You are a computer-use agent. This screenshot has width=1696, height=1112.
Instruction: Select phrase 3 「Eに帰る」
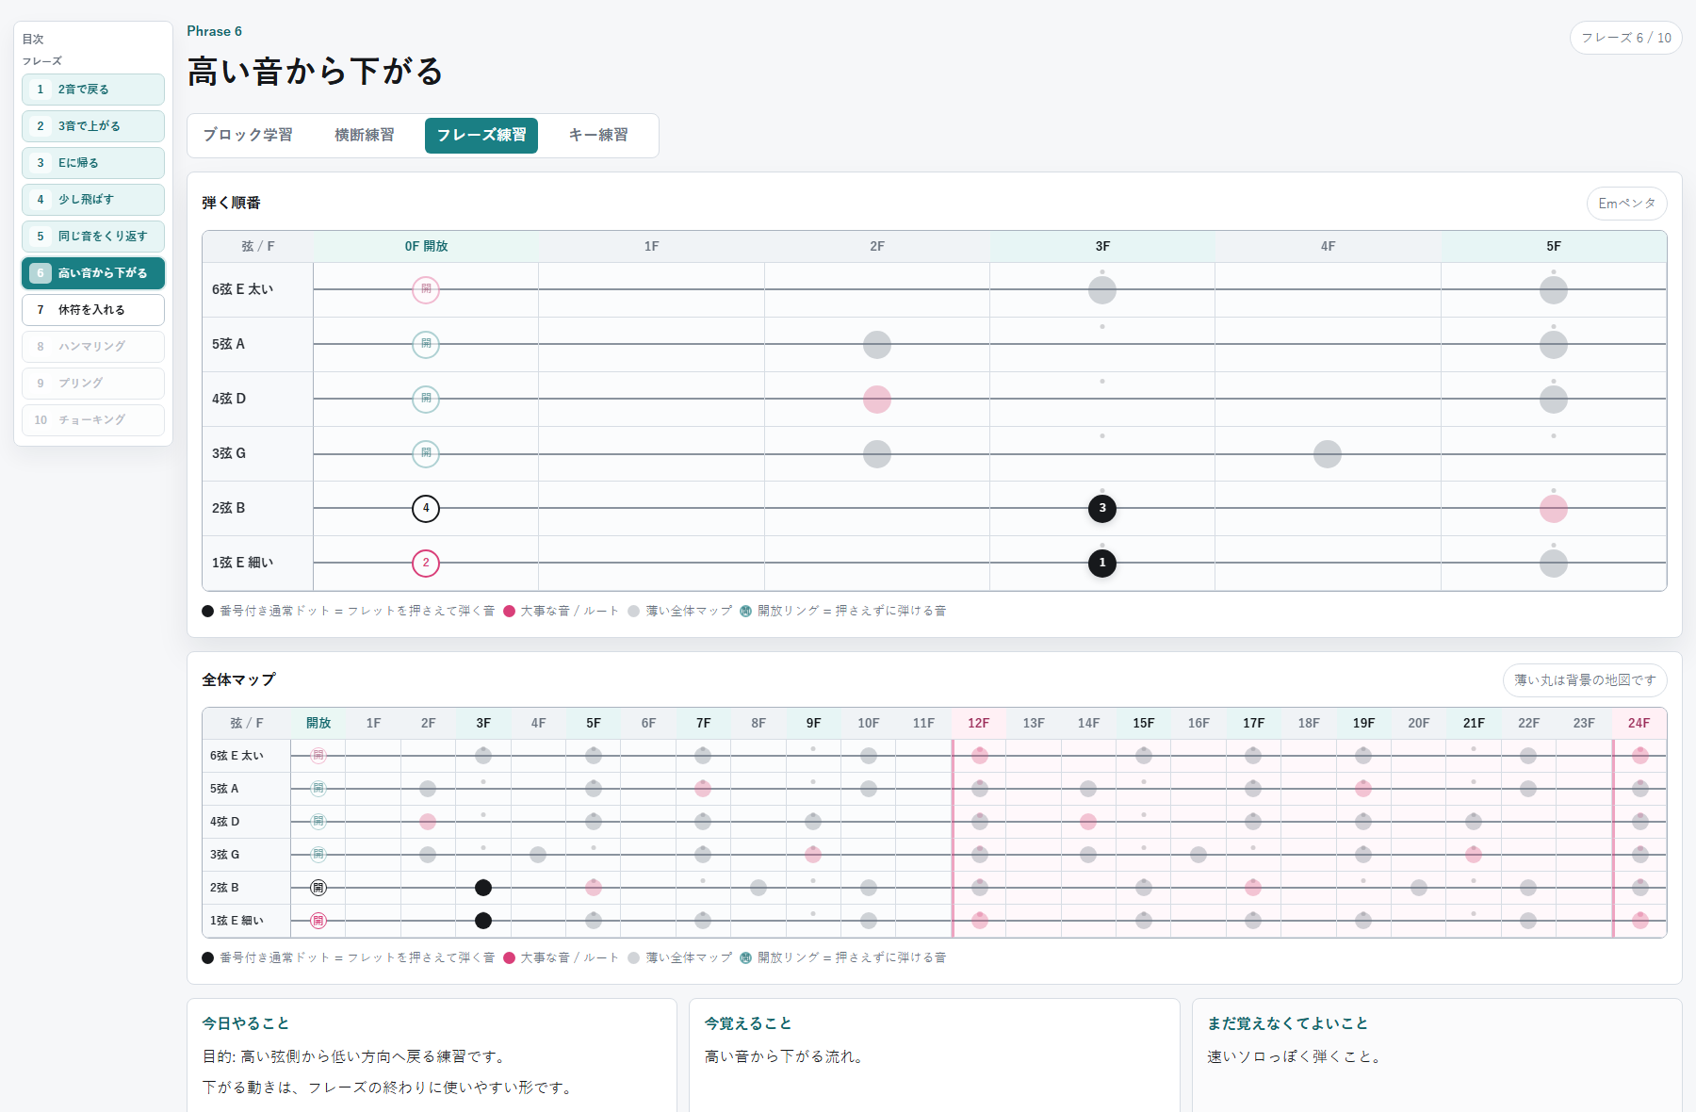point(93,163)
